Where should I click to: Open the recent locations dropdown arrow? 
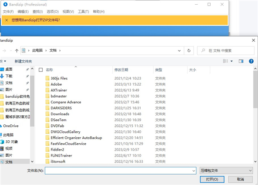[11, 50]
